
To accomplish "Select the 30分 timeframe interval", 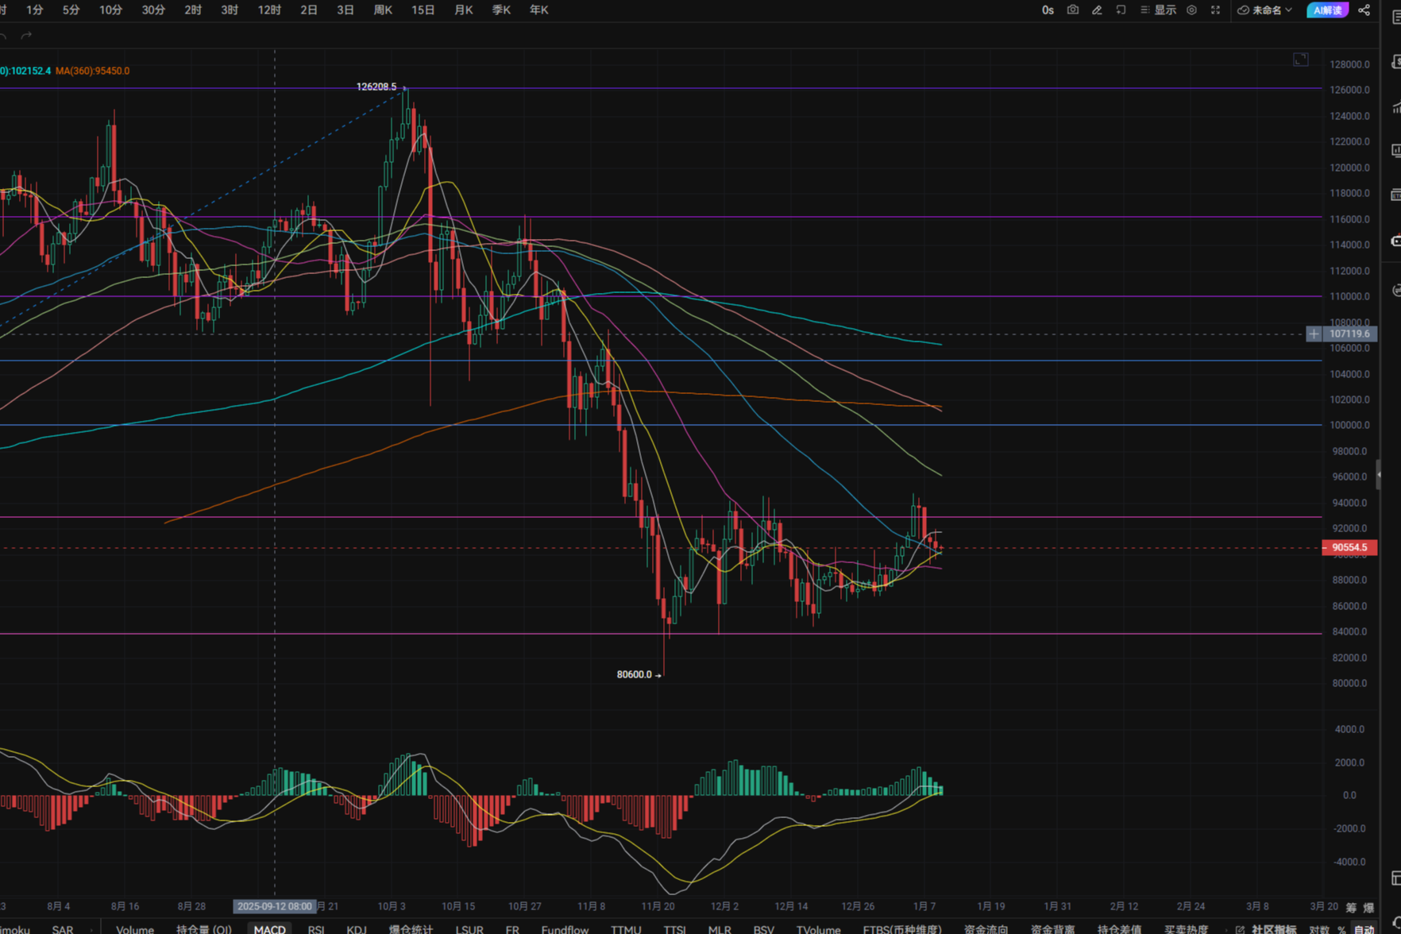I will coord(153,10).
